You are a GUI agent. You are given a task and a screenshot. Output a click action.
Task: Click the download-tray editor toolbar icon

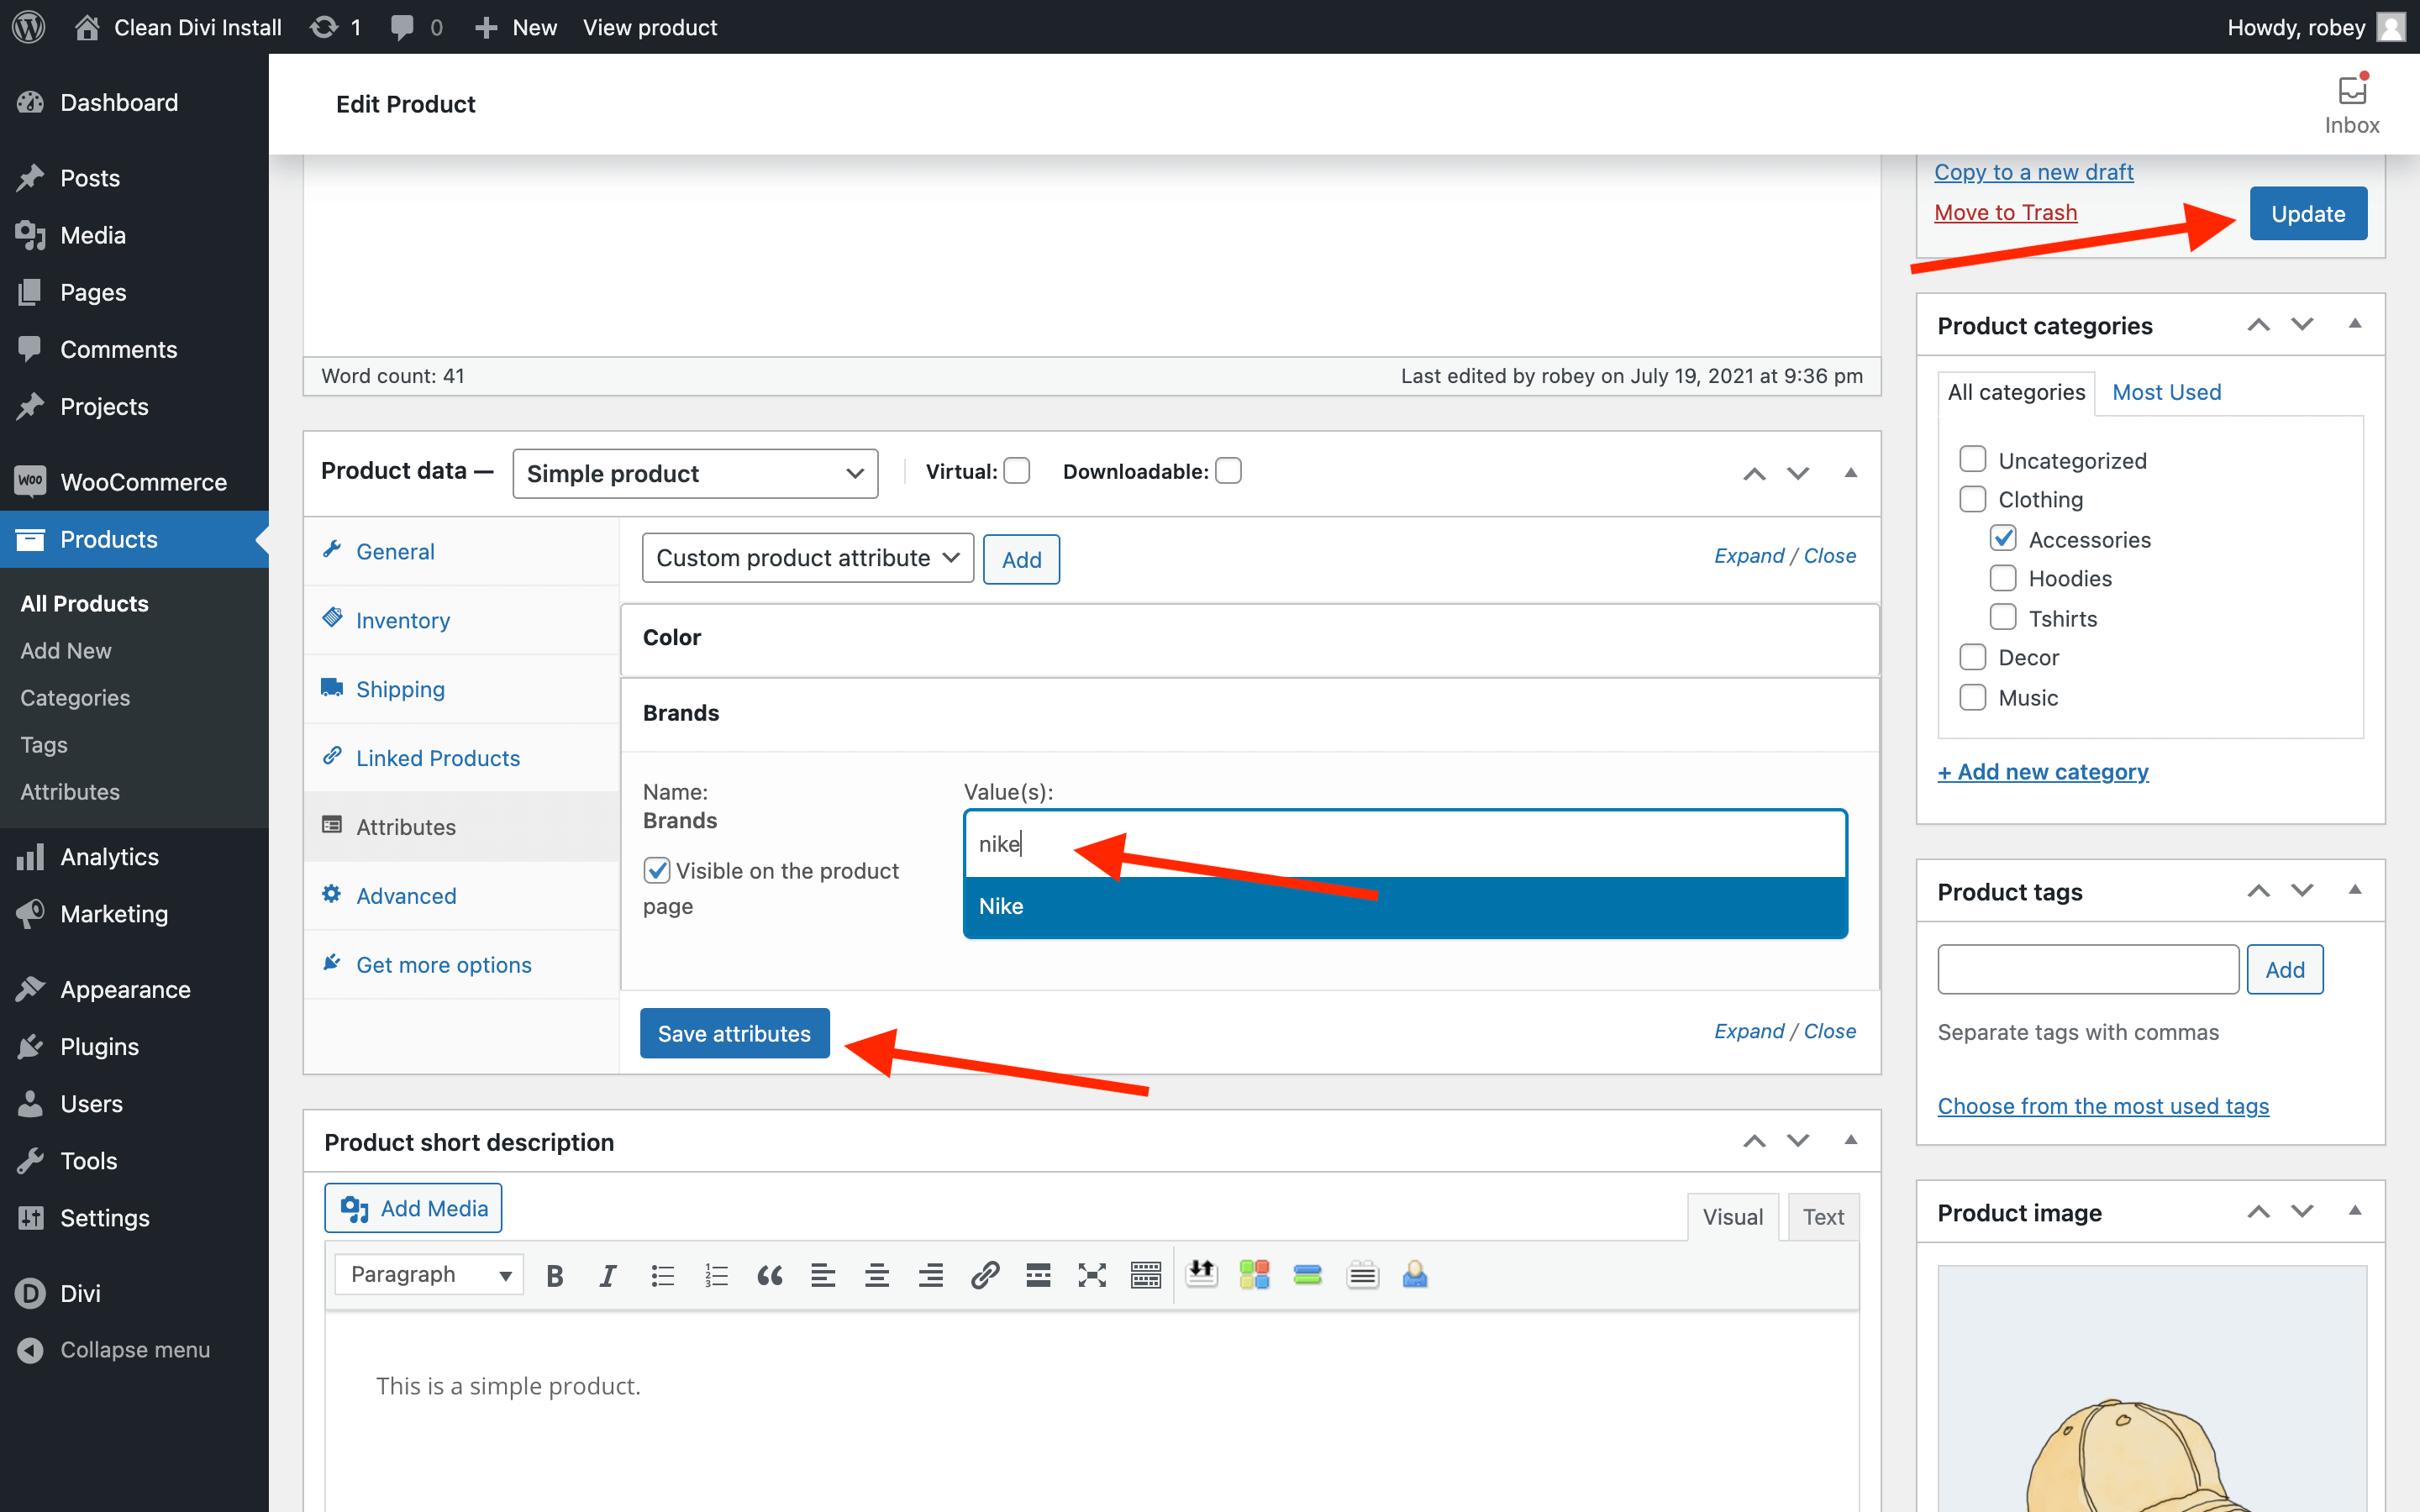coord(1201,1274)
